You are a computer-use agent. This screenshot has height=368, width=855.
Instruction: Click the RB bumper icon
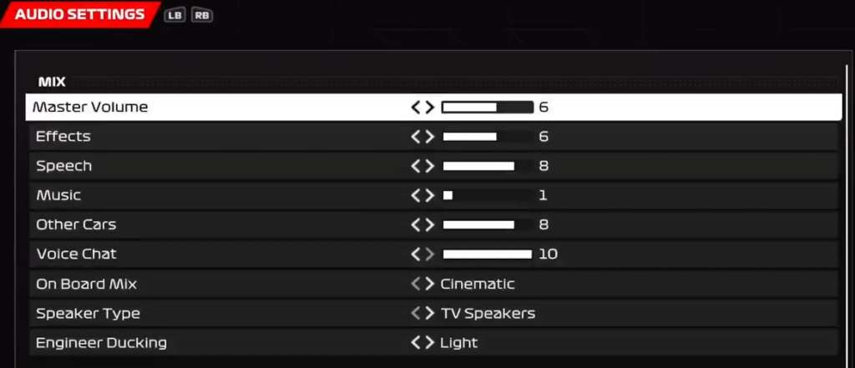(202, 15)
